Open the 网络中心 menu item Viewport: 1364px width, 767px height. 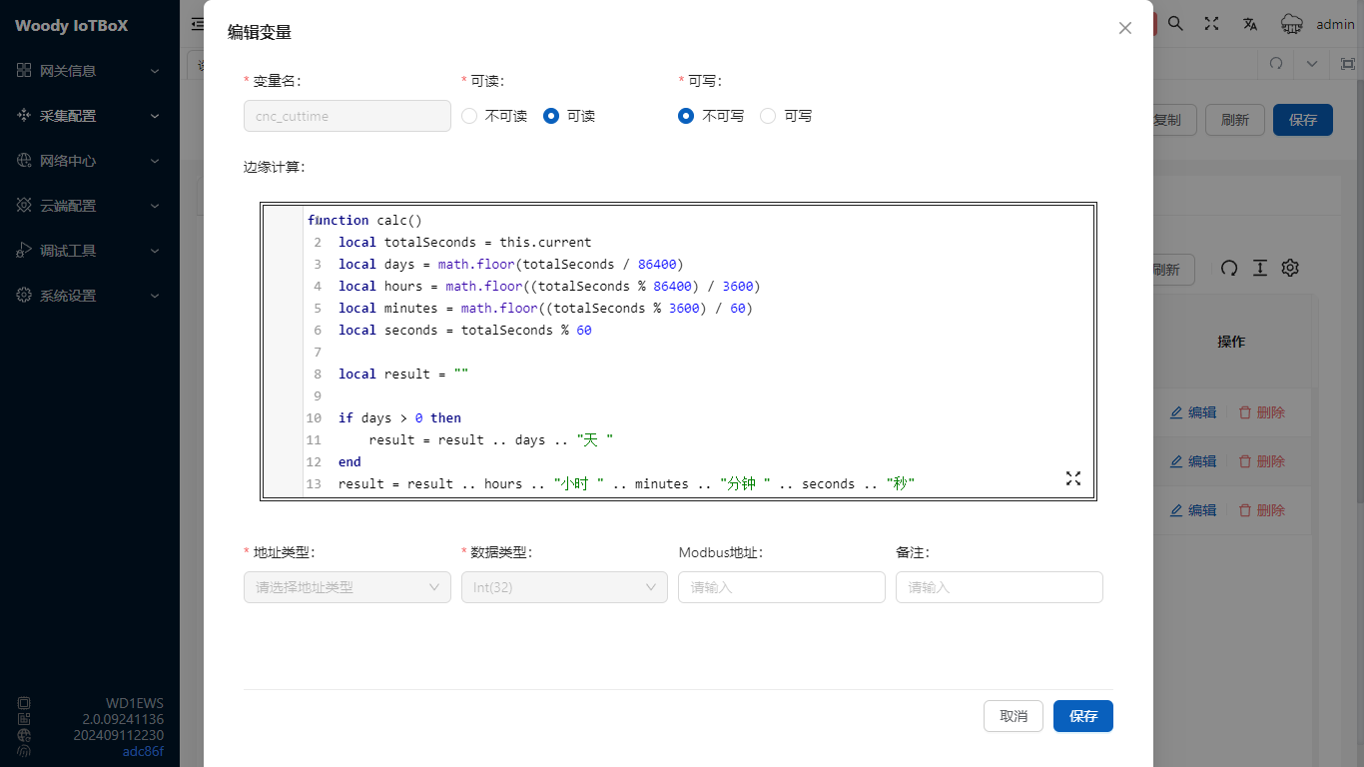(x=89, y=161)
